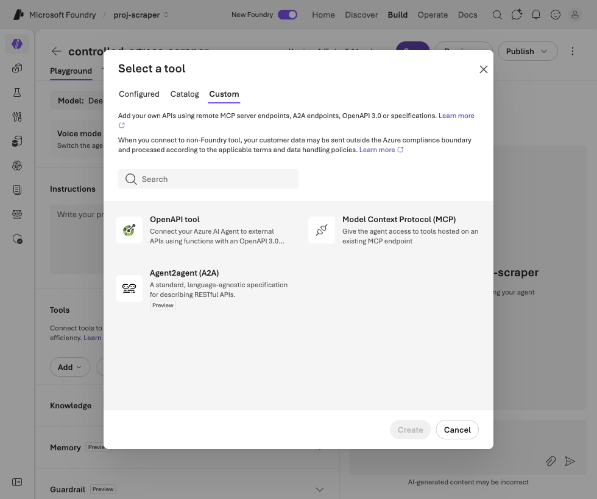Screen dimensions: 597x499
Task: Click the back arrow beside agent name
Action: point(56,51)
